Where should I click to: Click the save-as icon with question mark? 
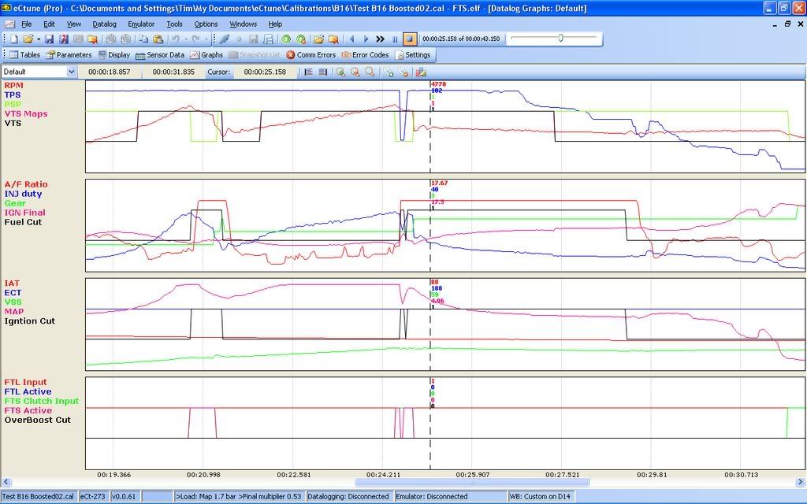63,39
